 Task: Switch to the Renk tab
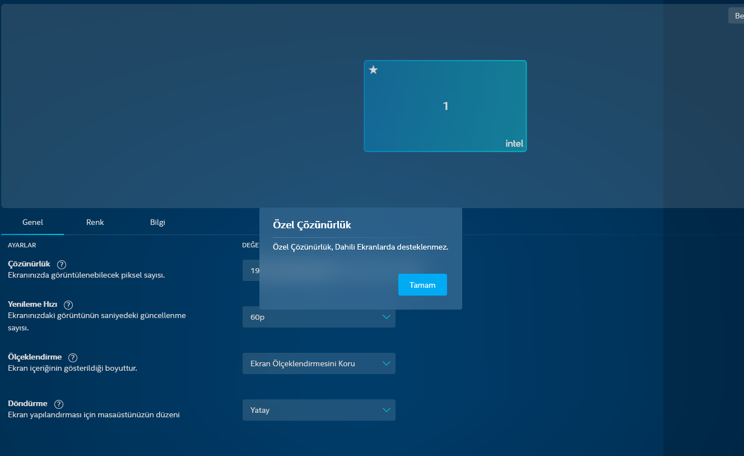pyautogui.click(x=95, y=222)
